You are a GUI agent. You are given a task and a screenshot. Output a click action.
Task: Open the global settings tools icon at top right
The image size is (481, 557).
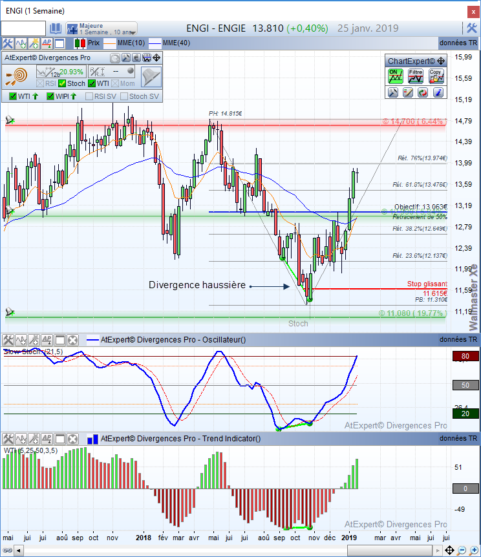(472, 28)
